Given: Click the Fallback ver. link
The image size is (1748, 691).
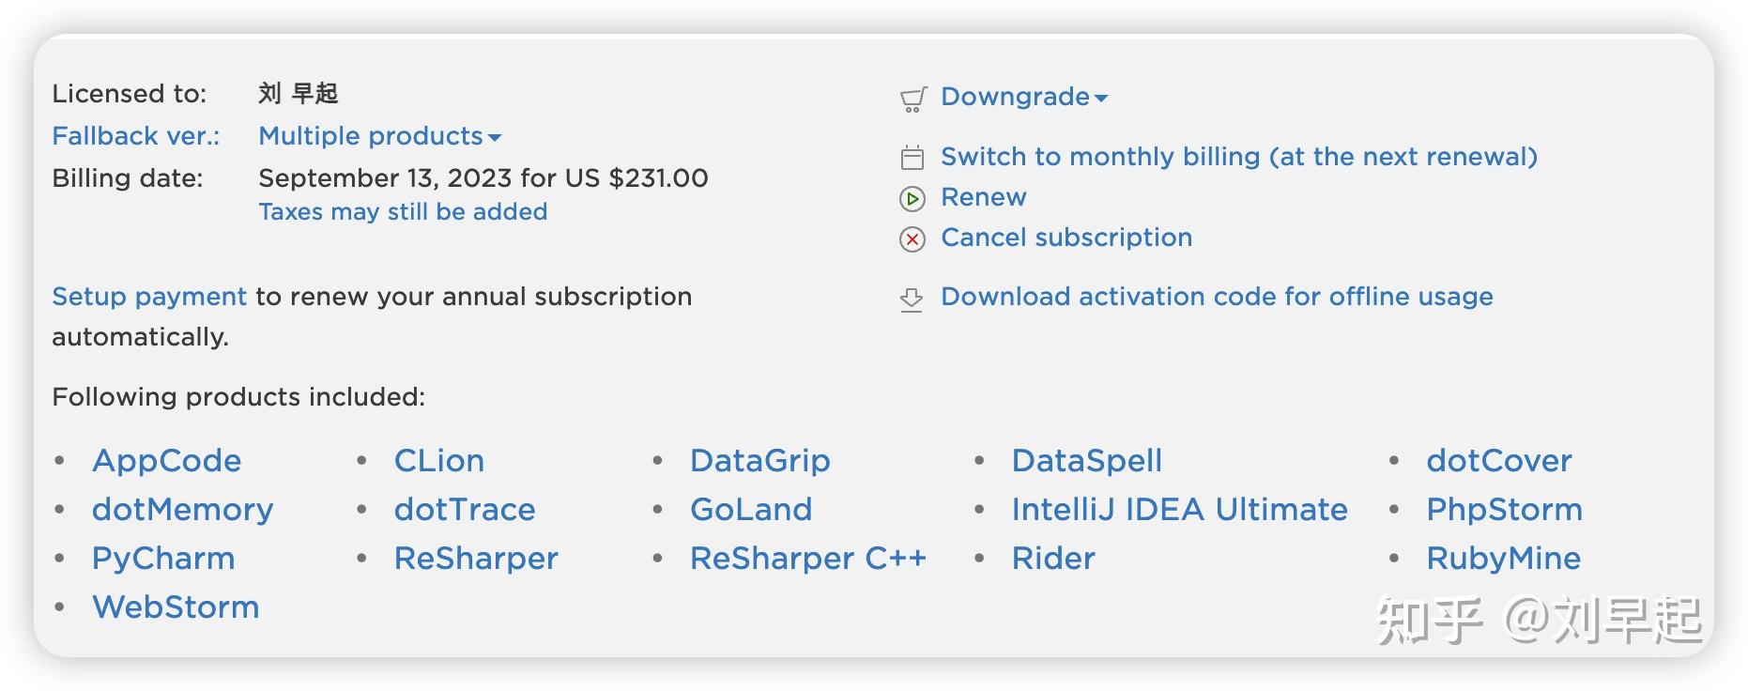Looking at the screenshot, I should (135, 136).
